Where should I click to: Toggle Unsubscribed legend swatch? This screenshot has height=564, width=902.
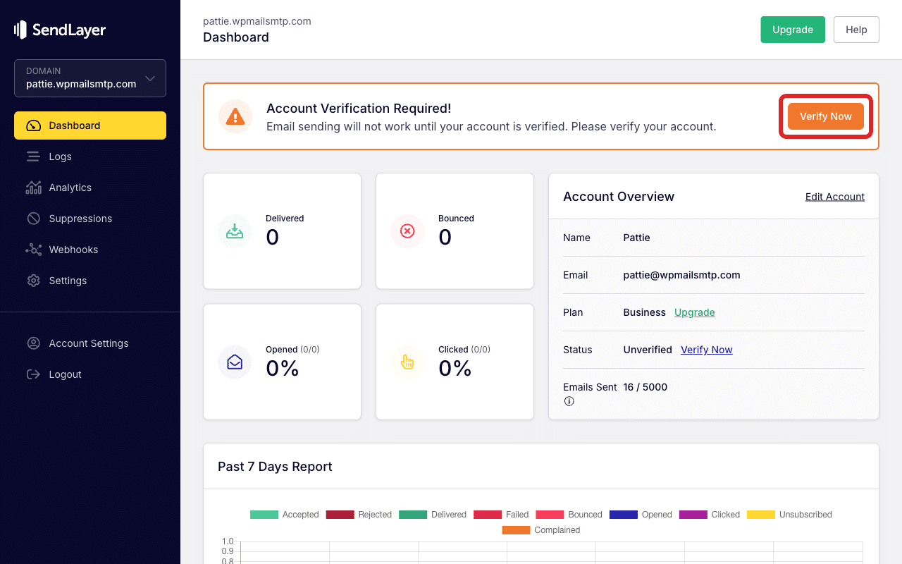pos(760,515)
